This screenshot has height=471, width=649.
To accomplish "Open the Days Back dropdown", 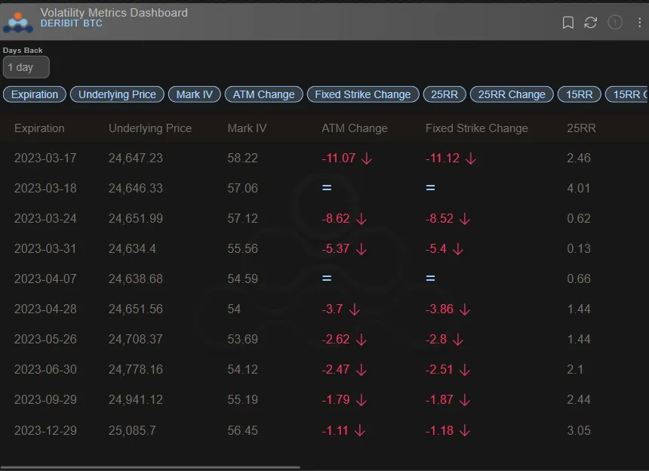I will click(x=26, y=67).
